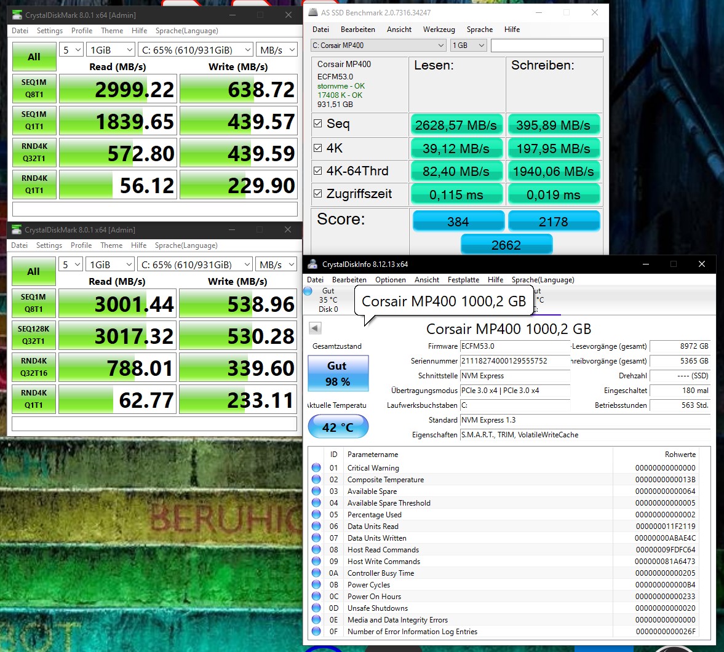Click the 42 °C temperature button
This screenshot has height=652, width=724.
click(x=338, y=427)
